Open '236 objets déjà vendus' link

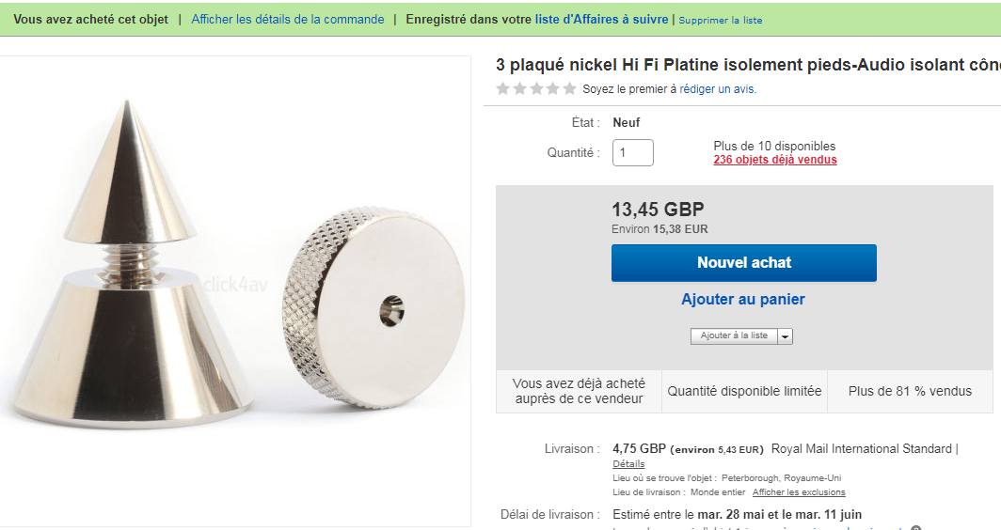pos(775,160)
